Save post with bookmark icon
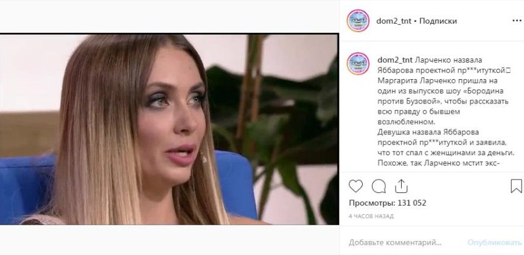 516,186
